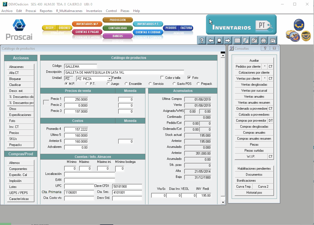Screen dimensions: 314x225
Task: Click the Código input field
Action: [x=81, y=66]
